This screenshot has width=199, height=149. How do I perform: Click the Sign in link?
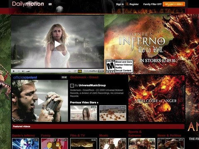(120, 4)
